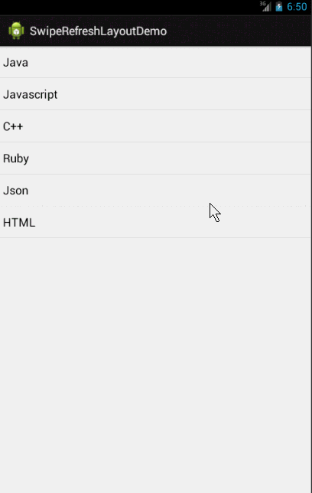Open the Json list entry

[x=155, y=190]
